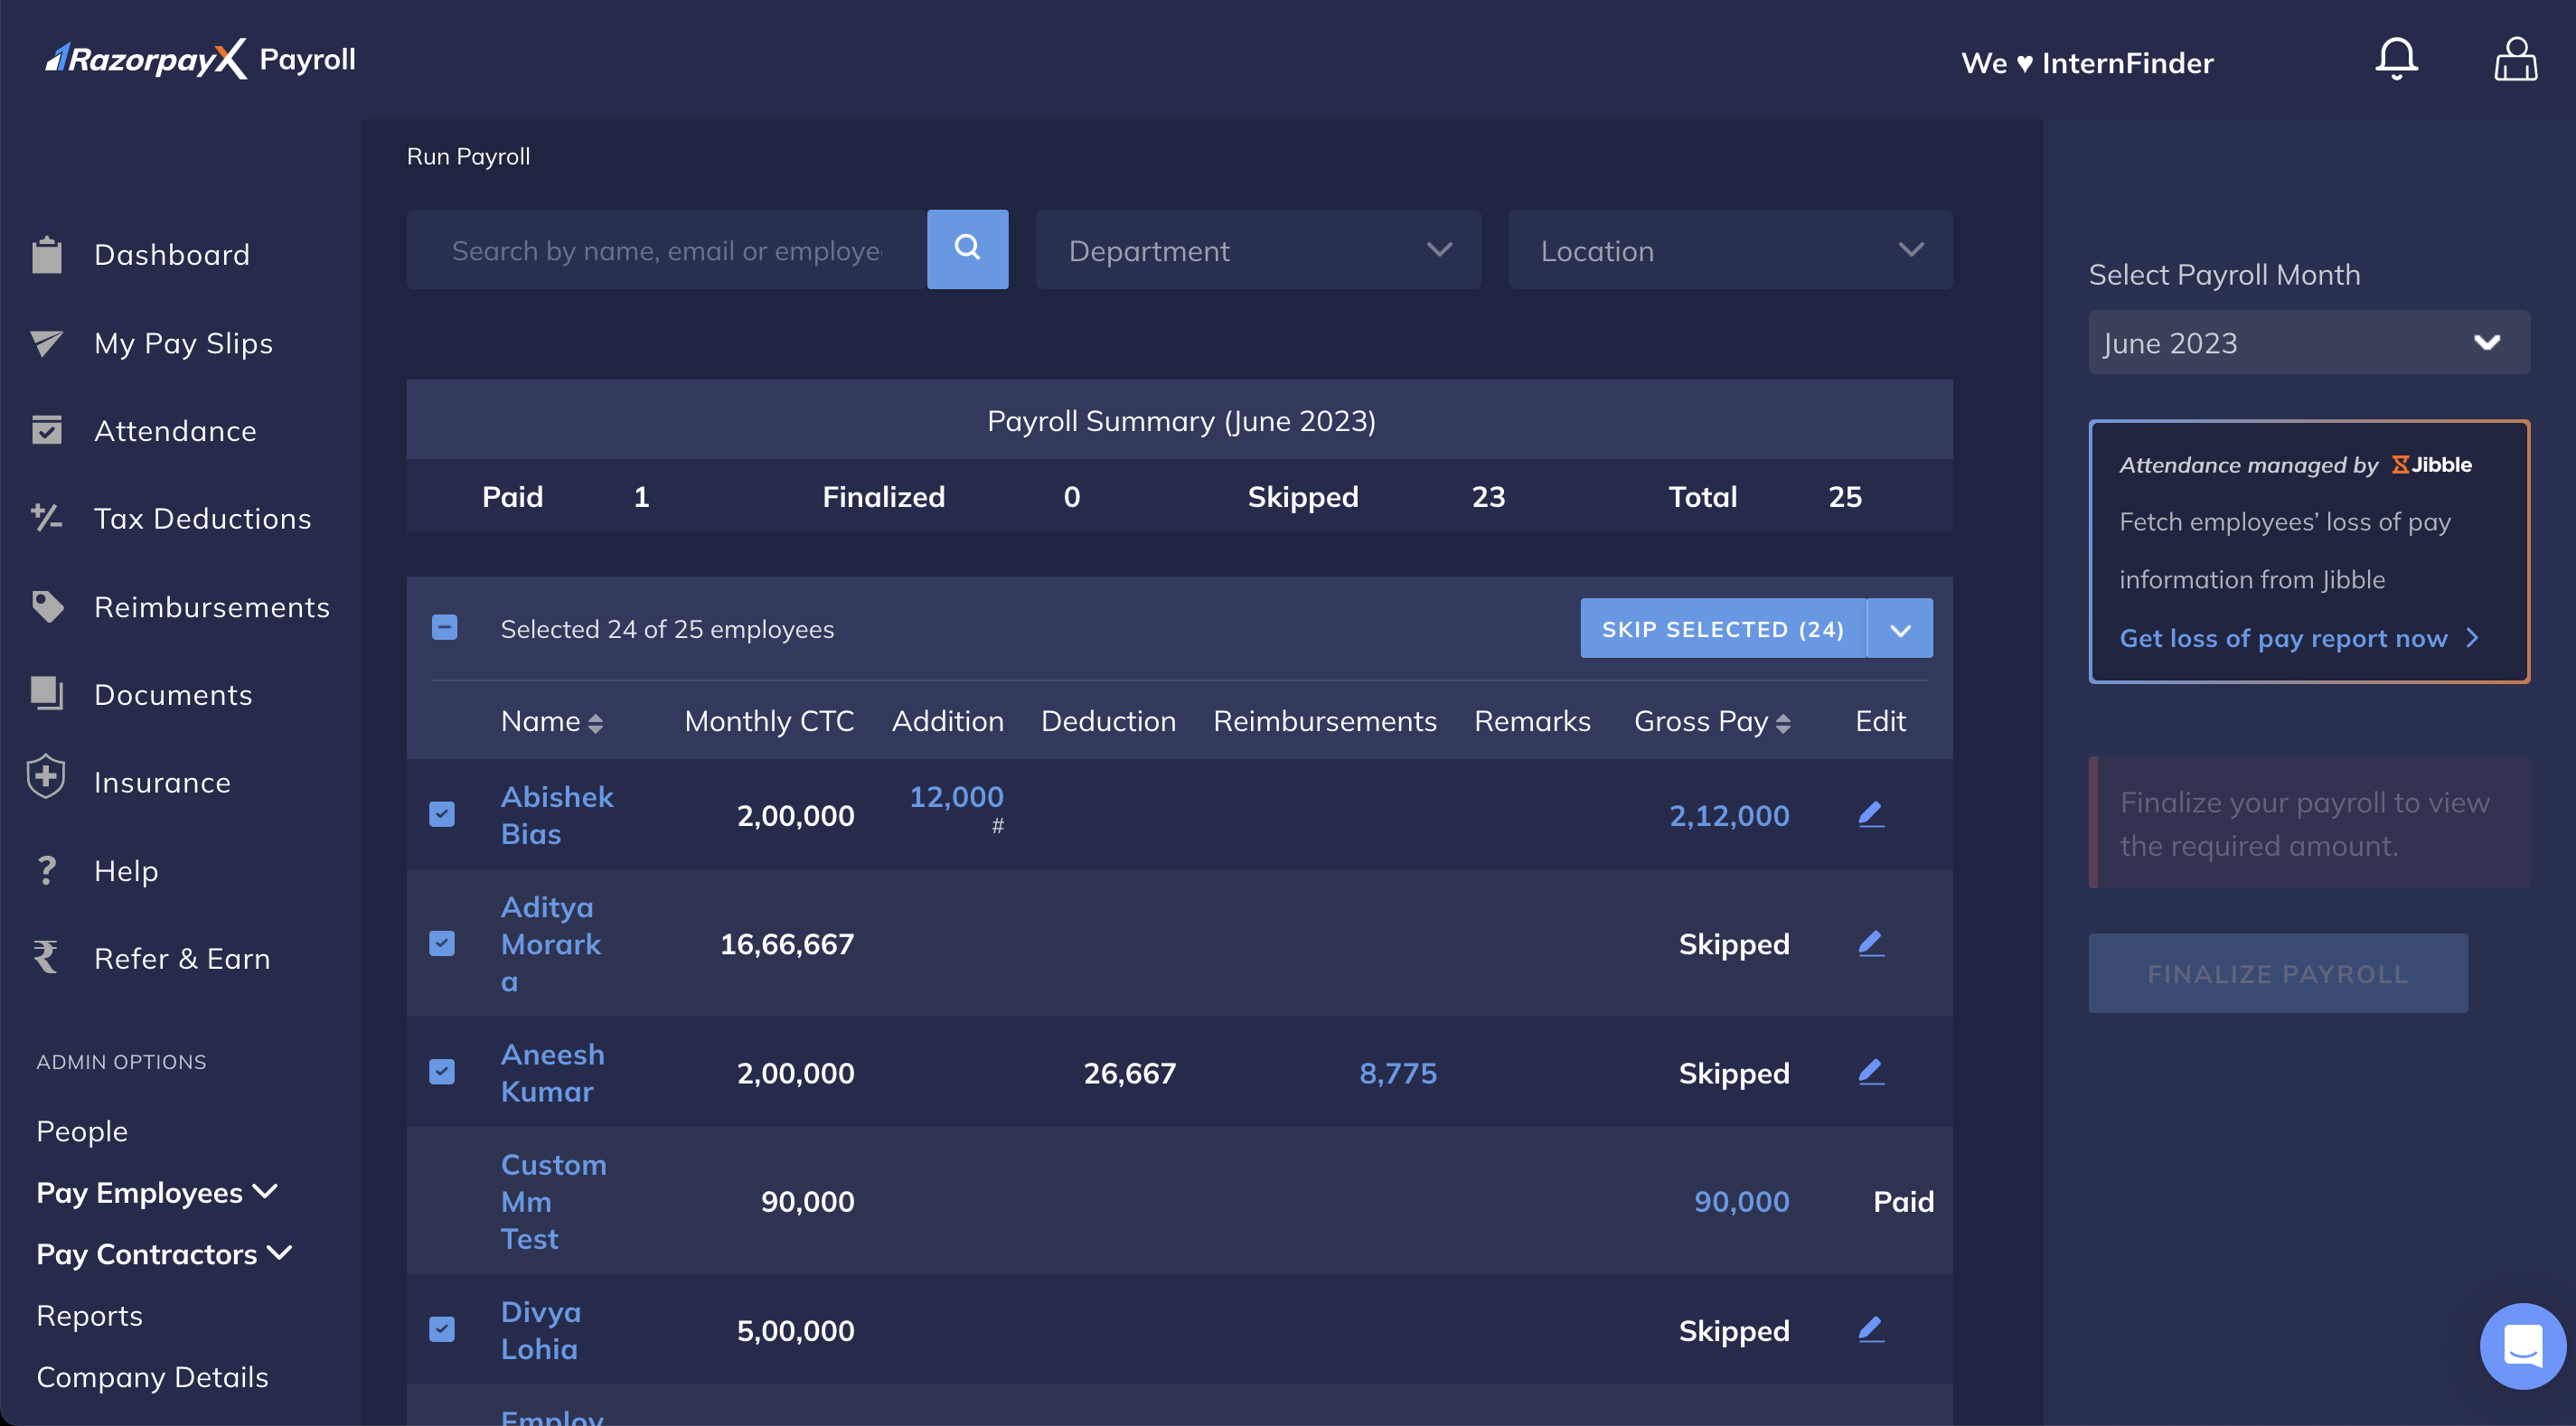This screenshot has height=1426, width=2576.
Task: Sort the table by Gross Pay arrows
Action: point(1783,723)
